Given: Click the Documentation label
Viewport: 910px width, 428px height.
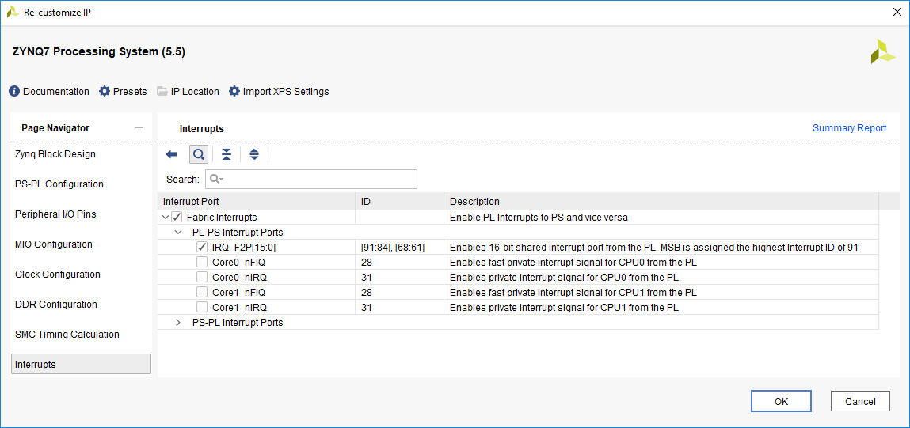Looking at the screenshot, I should click(56, 92).
